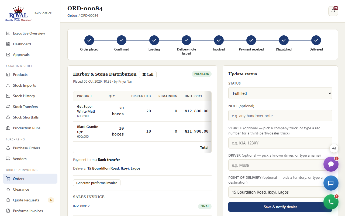Open Quote Requests in sidebar
Viewport: 345px width, 216px height.
30,200
